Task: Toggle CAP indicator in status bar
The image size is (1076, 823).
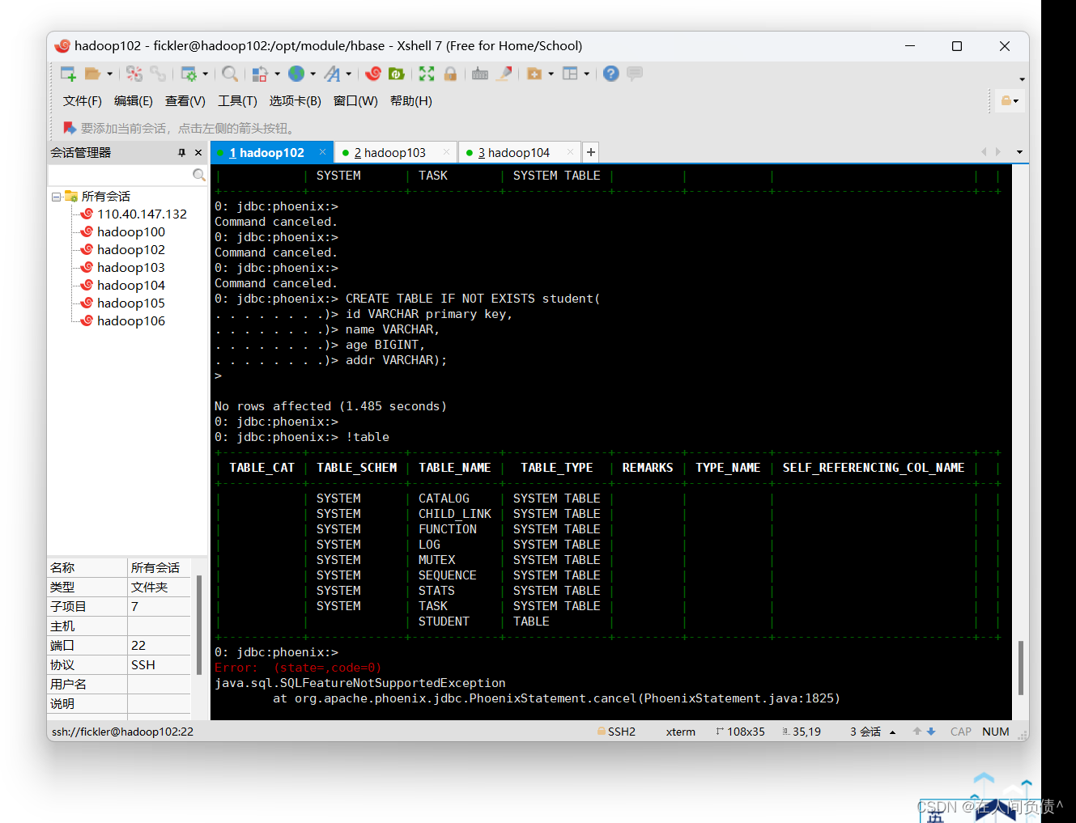Action: (x=959, y=732)
